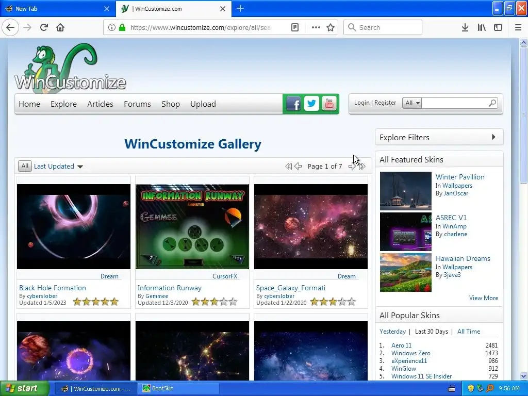This screenshot has height=396, width=528.
Task: Click the WinCustomize gecko logo
Action: click(x=70, y=68)
